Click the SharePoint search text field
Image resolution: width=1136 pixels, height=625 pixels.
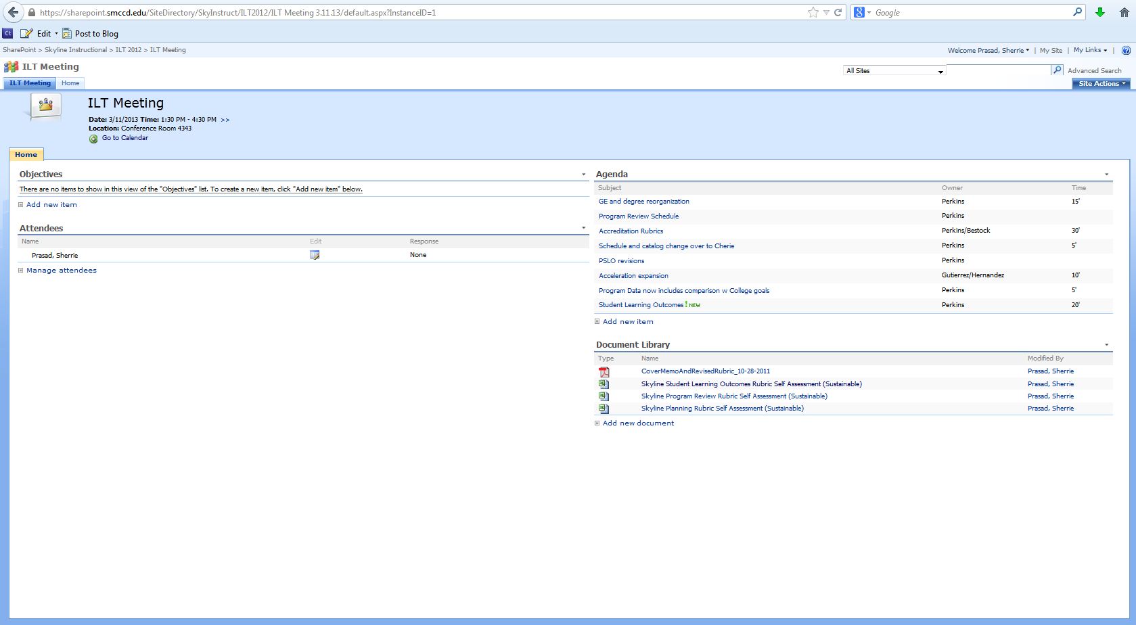coord(997,70)
